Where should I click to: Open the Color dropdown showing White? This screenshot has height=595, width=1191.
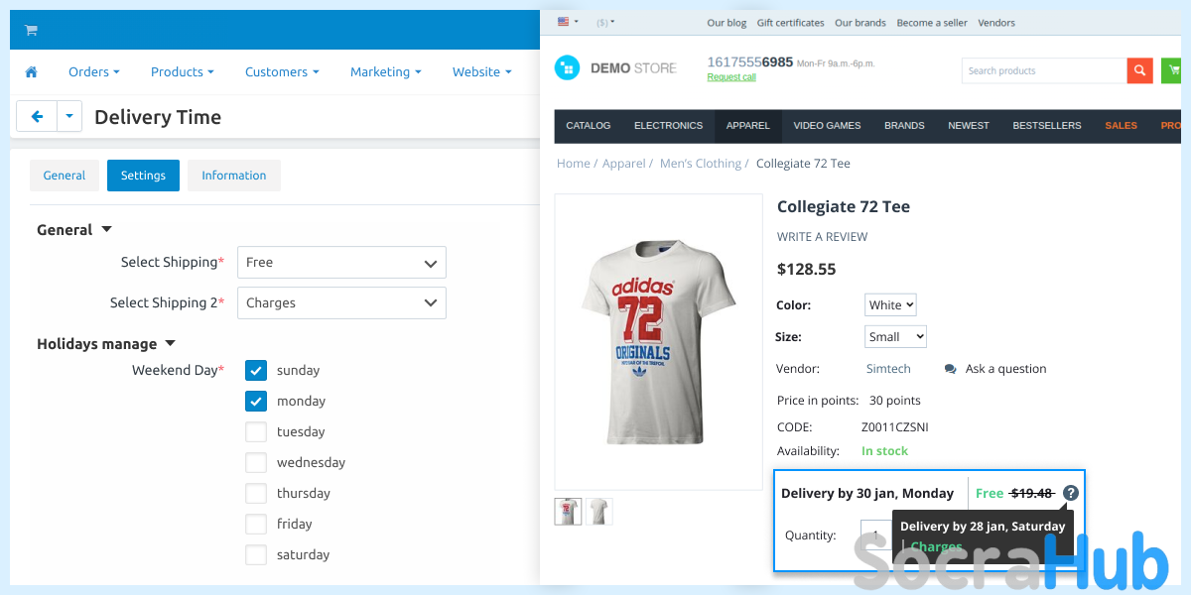890,305
